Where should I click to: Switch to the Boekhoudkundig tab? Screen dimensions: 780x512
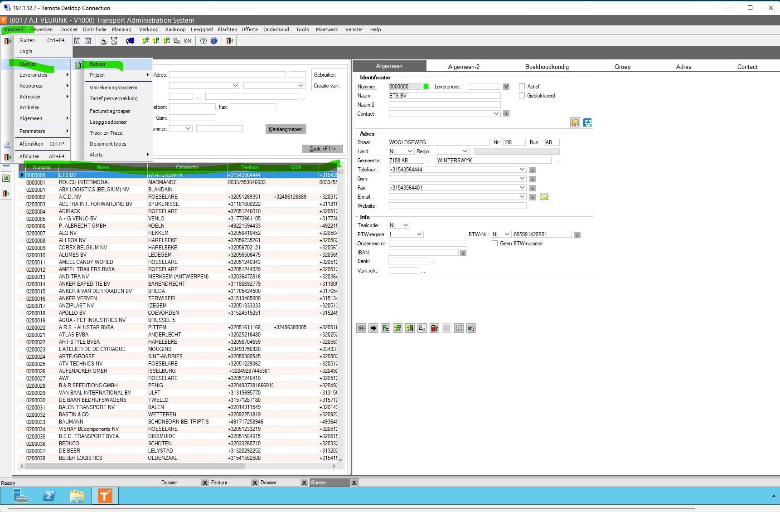tap(547, 67)
